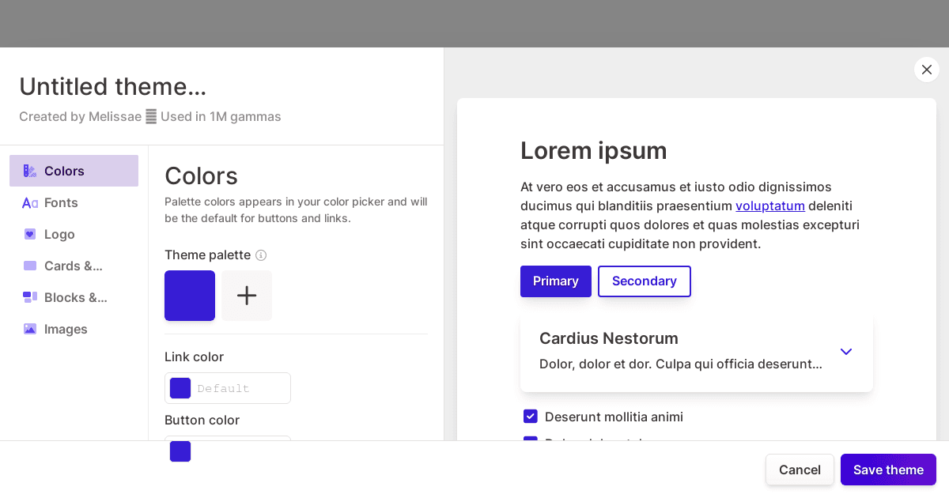The height and width of the screenshot is (498, 949).
Task: Click the Untitled theme title
Action: pyautogui.click(x=113, y=86)
